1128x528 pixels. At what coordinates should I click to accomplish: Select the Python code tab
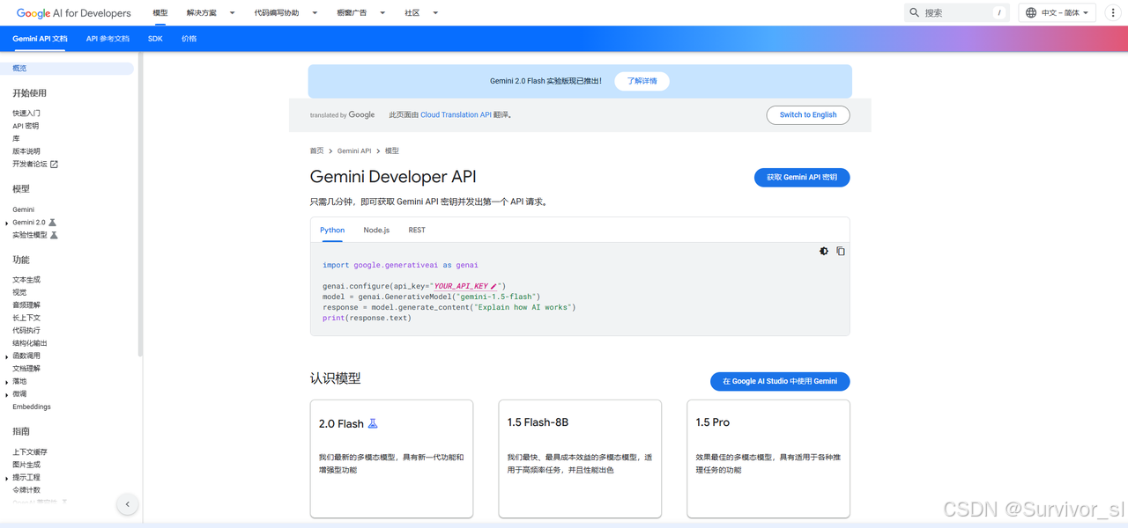[332, 230]
